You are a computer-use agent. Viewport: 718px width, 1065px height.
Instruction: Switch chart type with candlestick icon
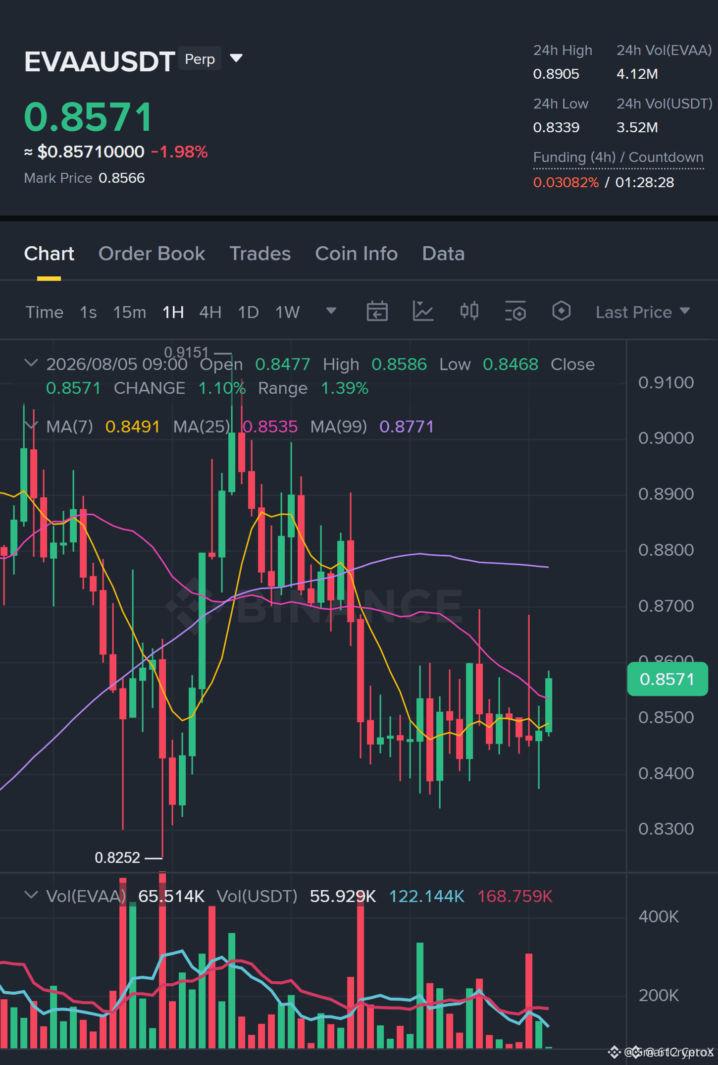(469, 312)
